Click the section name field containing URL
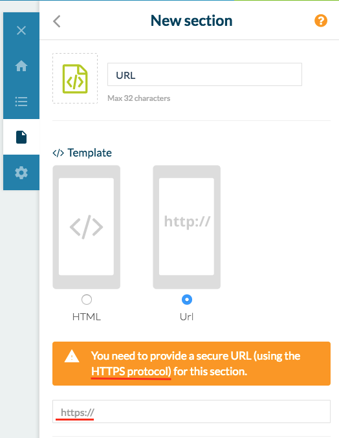The image size is (339, 438). (x=204, y=74)
